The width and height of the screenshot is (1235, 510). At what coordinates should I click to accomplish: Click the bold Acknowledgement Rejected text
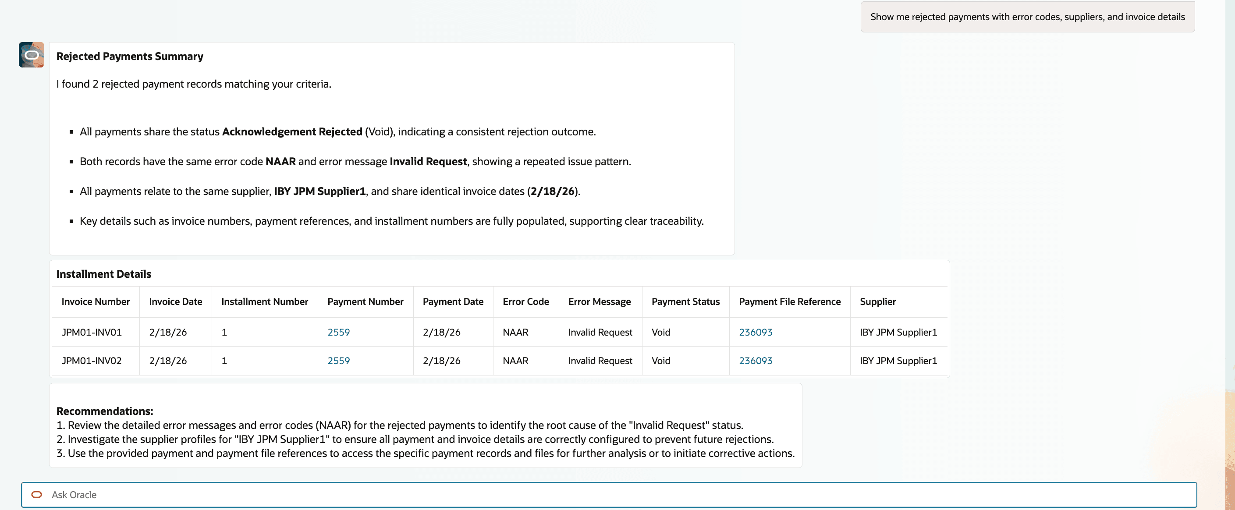pyautogui.click(x=292, y=131)
